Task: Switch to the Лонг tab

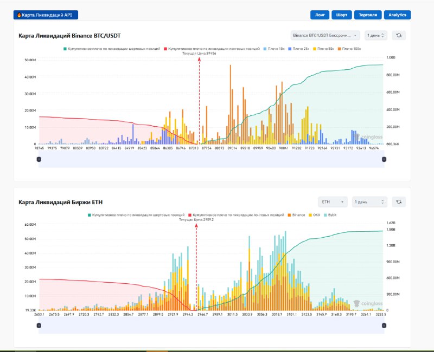Action: [x=320, y=15]
